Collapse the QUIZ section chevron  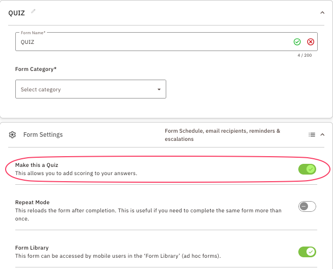(322, 13)
